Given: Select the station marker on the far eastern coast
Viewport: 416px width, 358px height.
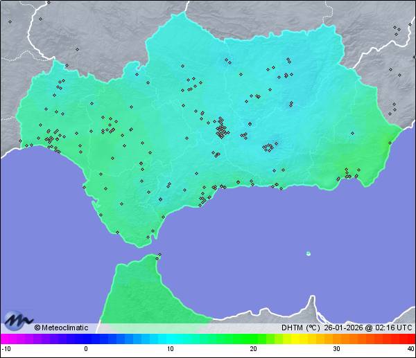Looking at the screenshot, I should 389,143.
